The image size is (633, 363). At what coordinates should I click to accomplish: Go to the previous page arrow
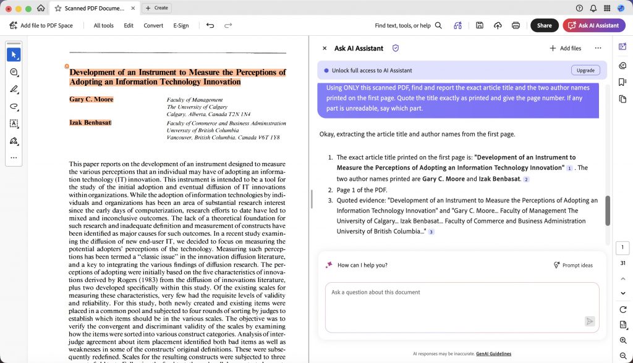point(623,278)
